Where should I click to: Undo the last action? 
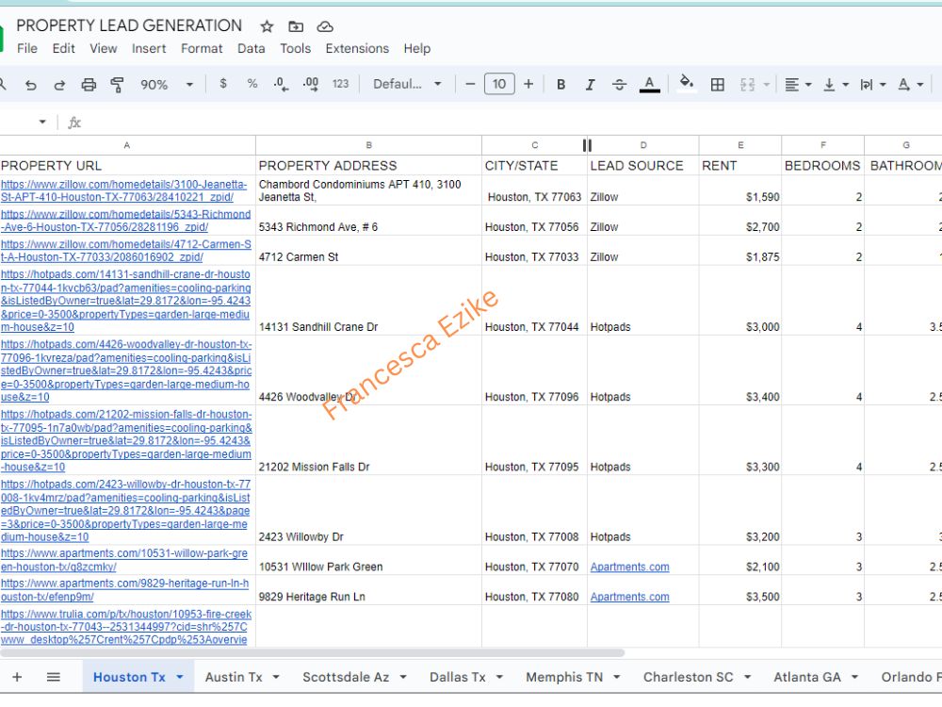(31, 85)
